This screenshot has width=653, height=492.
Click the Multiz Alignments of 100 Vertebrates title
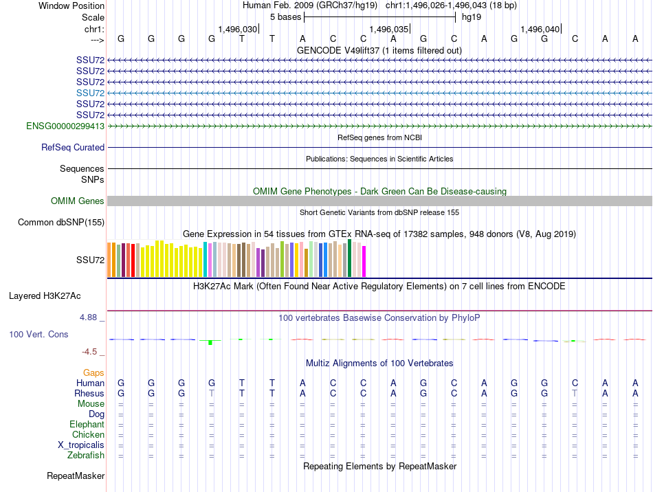coord(379,363)
